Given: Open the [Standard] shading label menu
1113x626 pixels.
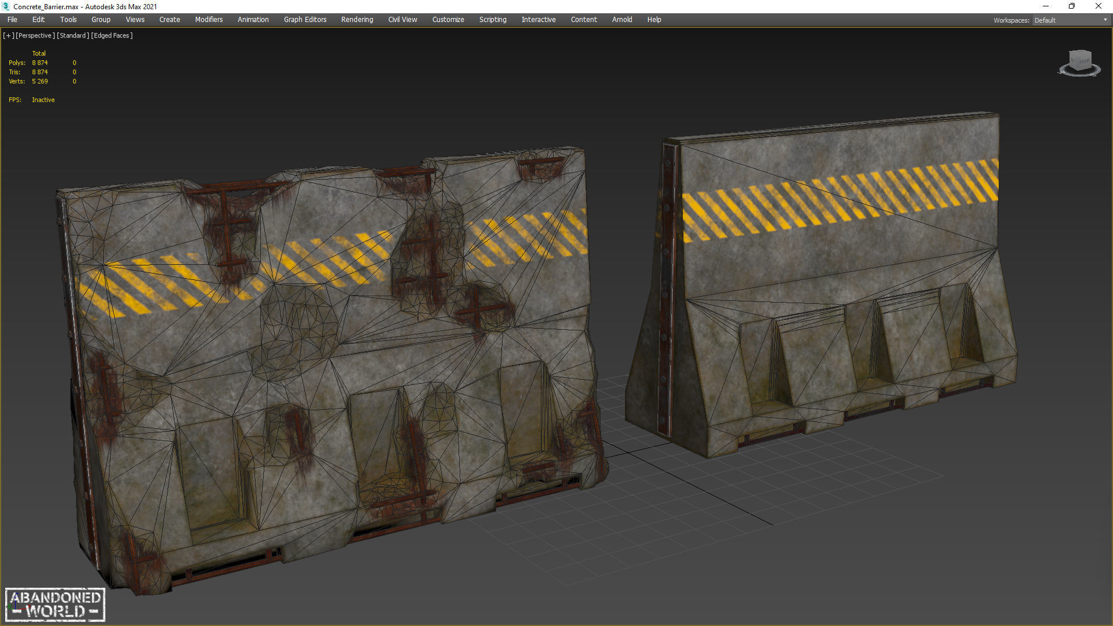Looking at the screenshot, I should [73, 35].
